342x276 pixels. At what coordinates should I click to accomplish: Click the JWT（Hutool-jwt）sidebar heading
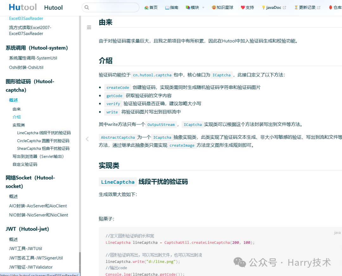click(27, 229)
